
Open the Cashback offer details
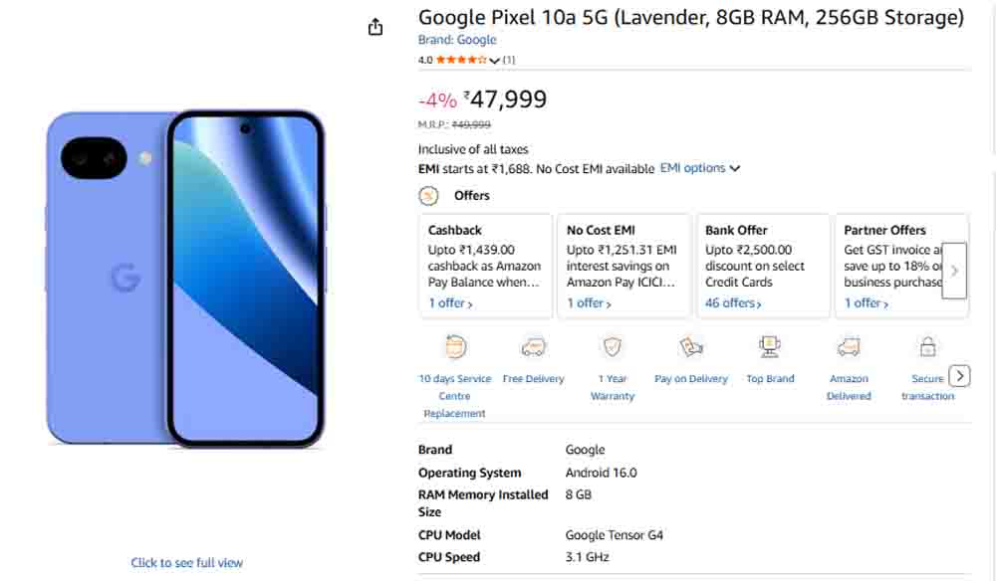[449, 303]
